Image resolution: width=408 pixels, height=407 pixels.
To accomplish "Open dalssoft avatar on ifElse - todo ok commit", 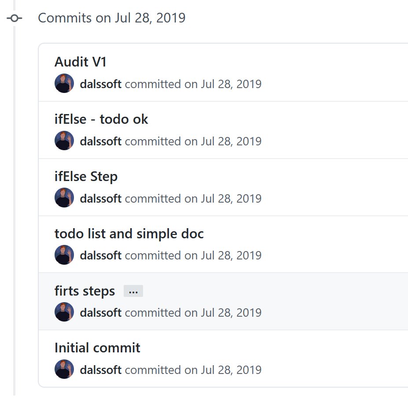I will [x=64, y=141].
